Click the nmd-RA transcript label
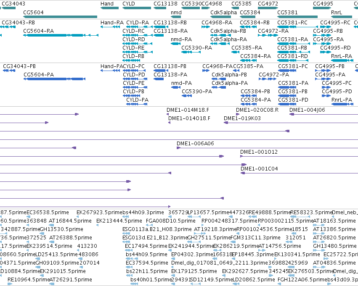This screenshot has width=358, height=286. [x=181, y=39]
